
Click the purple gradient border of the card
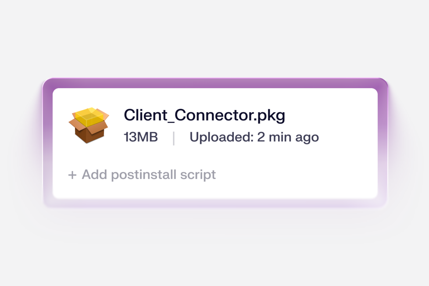pyautogui.click(x=214, y=83)
